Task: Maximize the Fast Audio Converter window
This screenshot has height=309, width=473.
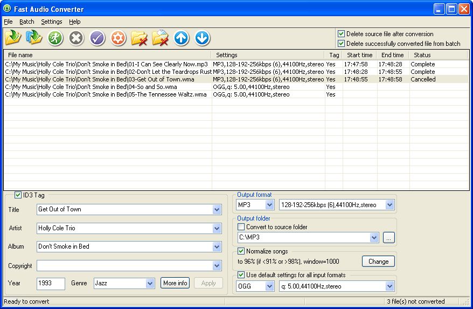Action: point(451,9)
